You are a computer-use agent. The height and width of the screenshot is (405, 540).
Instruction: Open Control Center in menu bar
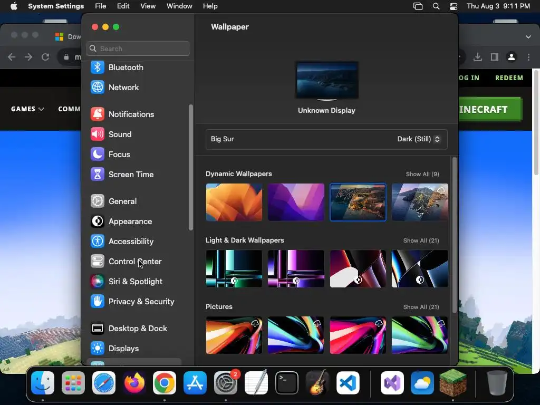pyautogui.click(x=454, y=6)
